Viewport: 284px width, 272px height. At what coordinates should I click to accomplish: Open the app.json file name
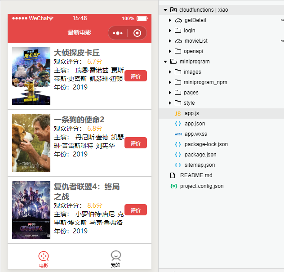(x=195, y=124)
